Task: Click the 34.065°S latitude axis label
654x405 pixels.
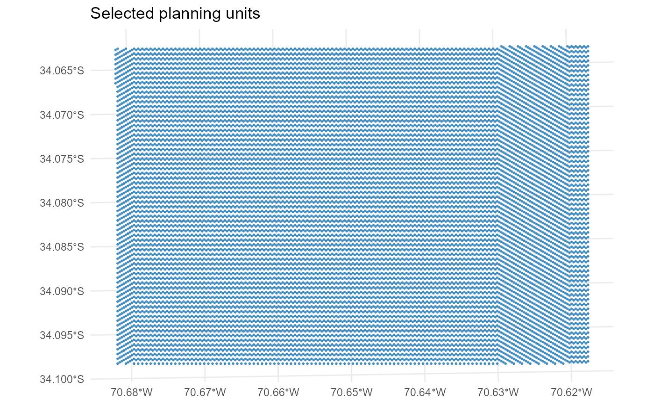Action: pyautogui.click(x=62, y=71)
